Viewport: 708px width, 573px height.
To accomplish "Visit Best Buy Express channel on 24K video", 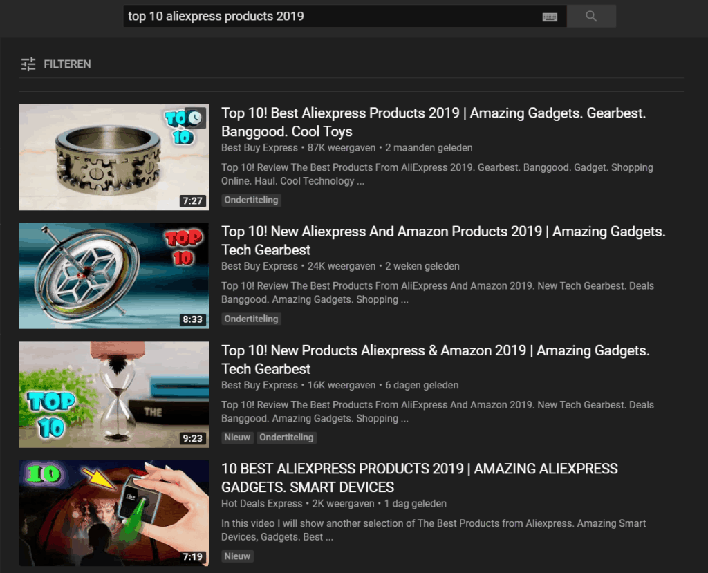I will (x=259, y=266).
